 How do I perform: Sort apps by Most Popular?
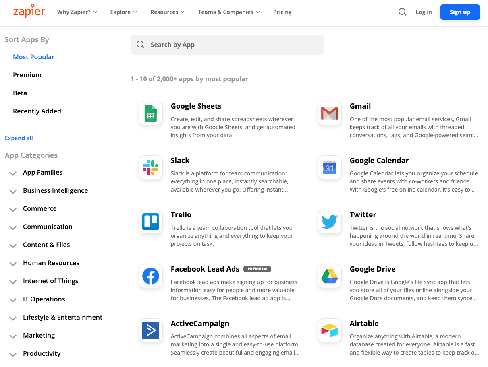tap(34, 57)
